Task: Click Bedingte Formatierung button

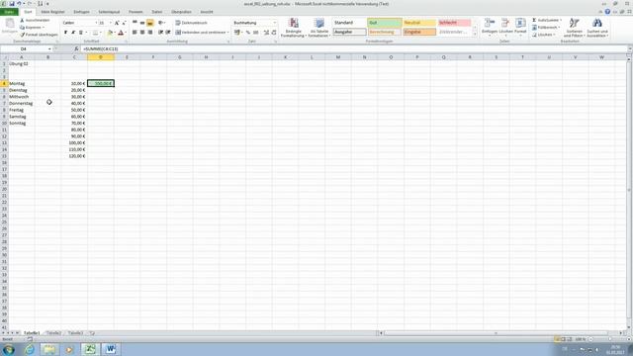Action: 294,28
